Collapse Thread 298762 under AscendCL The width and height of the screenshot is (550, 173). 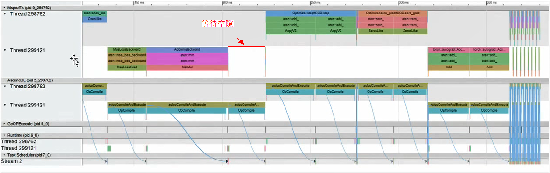[x=5, y=86]
